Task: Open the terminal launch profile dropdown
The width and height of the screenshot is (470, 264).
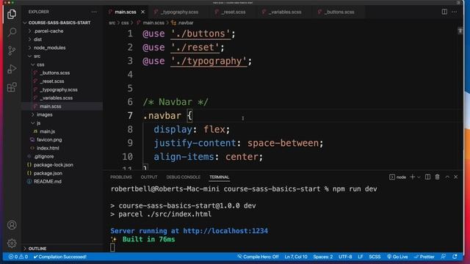Action: click(419, 177)
